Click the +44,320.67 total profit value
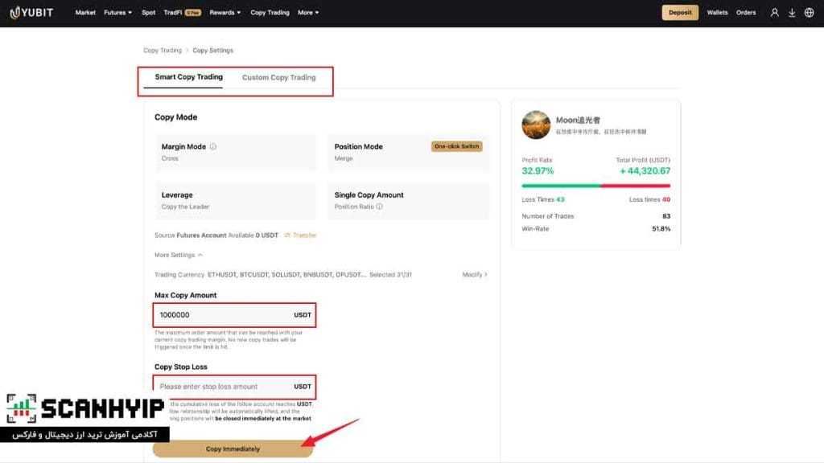This screenshot has height=463, width=824. coord(645,171)
